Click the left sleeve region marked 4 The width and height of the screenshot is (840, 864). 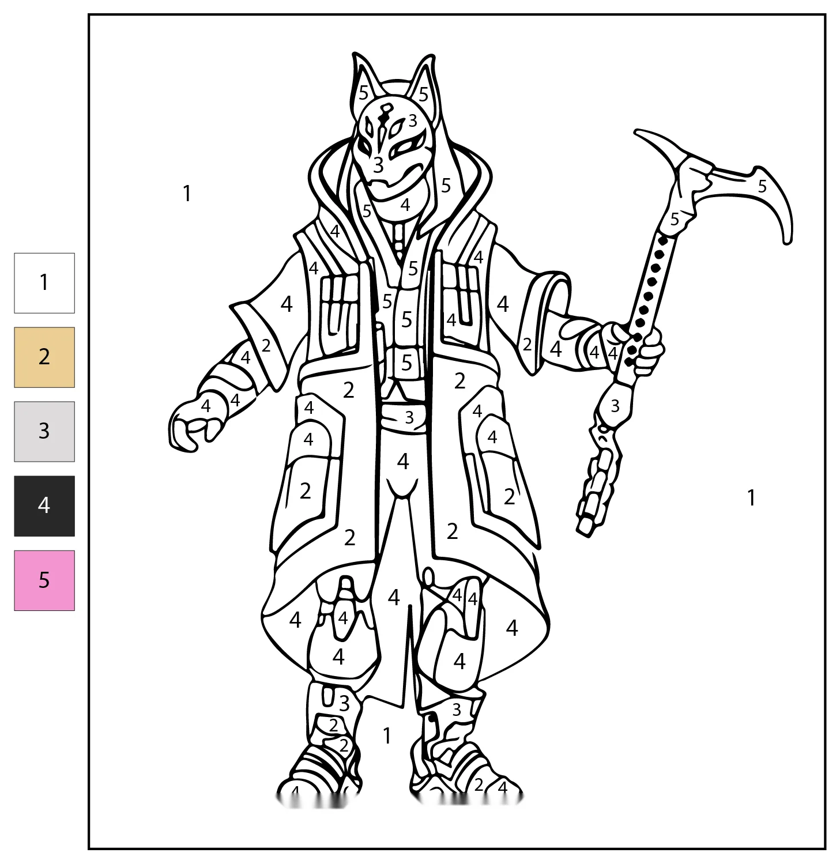[287, 304]
